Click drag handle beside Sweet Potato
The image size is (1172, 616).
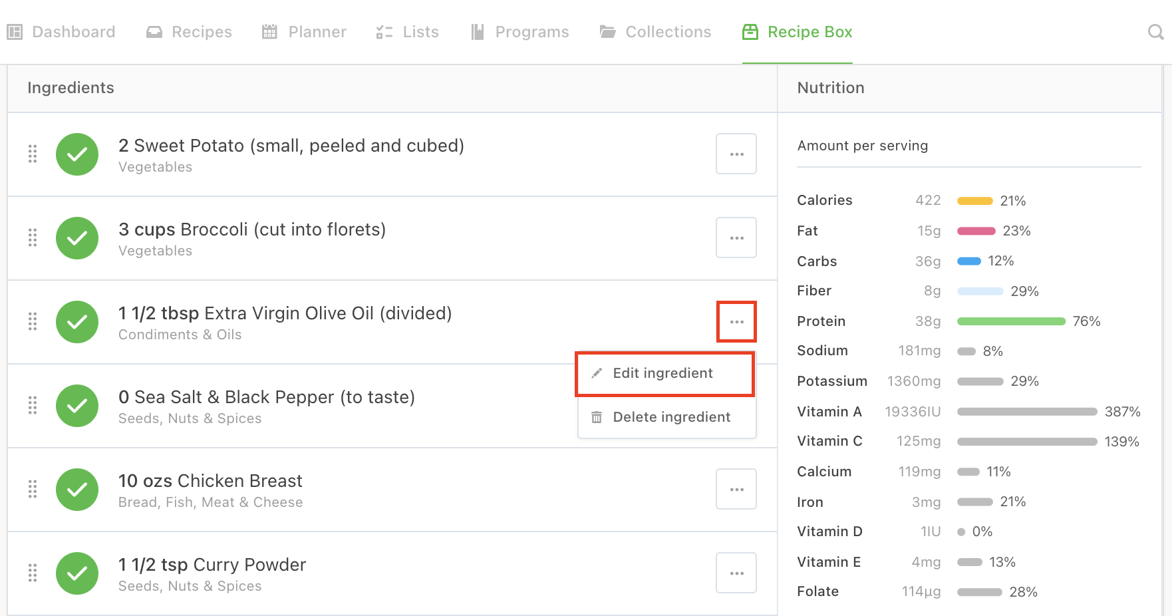[33, 154]
